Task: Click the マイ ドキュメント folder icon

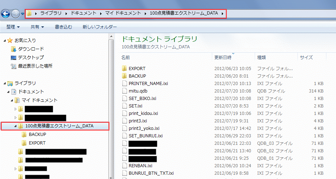Action: point(17,100)
